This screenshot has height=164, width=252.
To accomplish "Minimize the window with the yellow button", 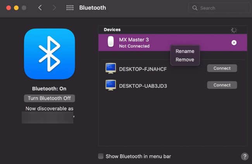I will [16, 8].
